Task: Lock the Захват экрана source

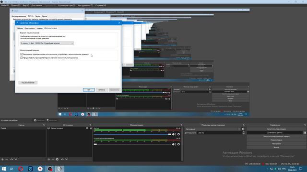Action: (91, 128)
